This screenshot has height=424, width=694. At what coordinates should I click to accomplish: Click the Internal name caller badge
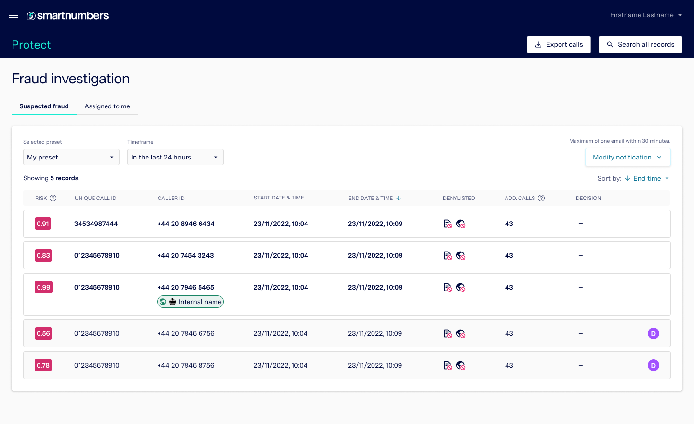190,302
